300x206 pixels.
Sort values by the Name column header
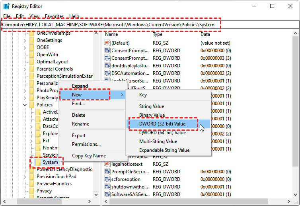click(x=127, y=34)
